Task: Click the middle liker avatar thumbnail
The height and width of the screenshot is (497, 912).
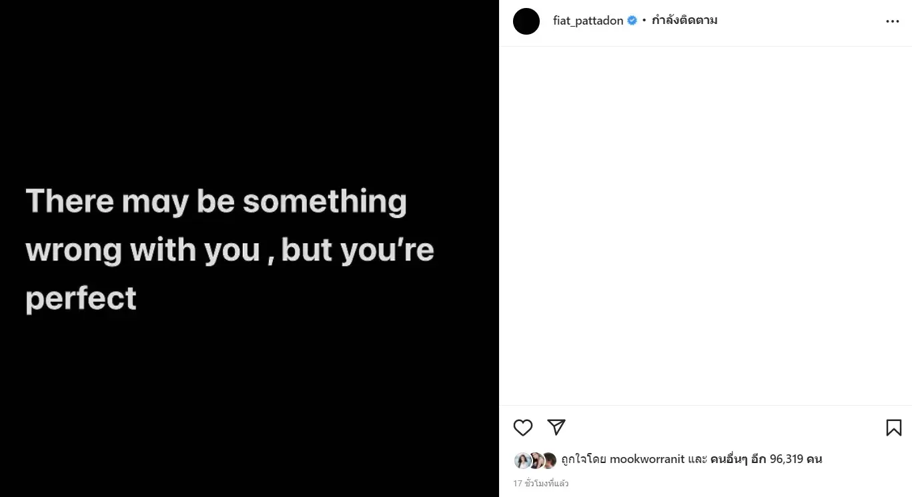Action: (x=535, y=460)
